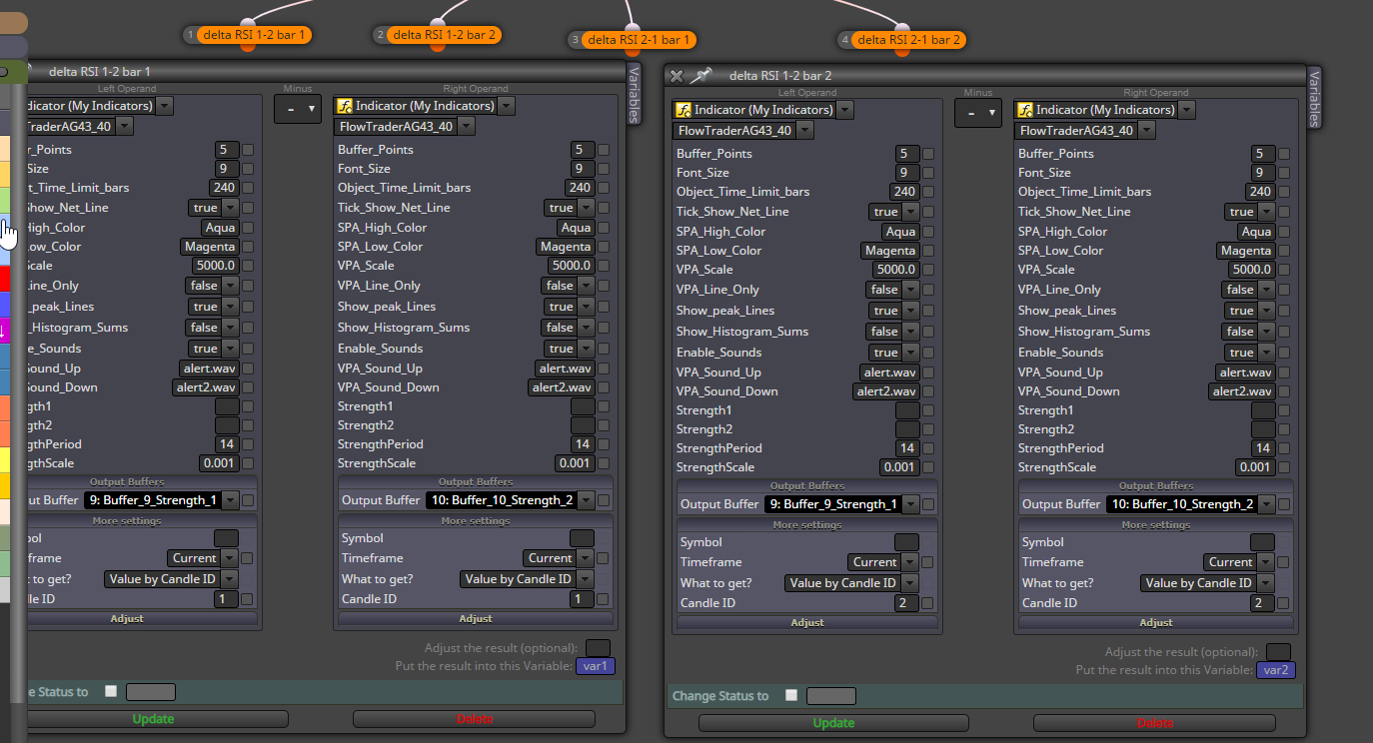Tick the Buffer_Points checkbox in bar 2 Left Operand

point(928,154)
